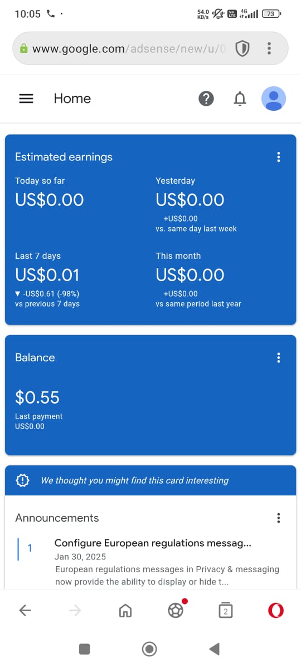
Task: Tap the card info badge icon
Action: click(22, 480)
